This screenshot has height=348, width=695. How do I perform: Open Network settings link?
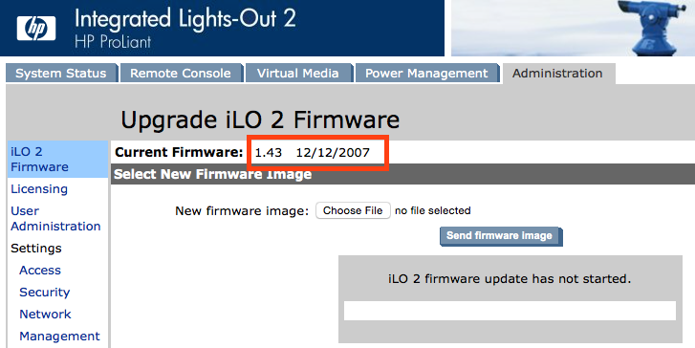[45, 314]
